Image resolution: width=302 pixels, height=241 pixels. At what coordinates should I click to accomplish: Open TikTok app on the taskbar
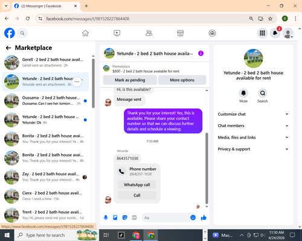pyautogui.click(x=121, y=235)
